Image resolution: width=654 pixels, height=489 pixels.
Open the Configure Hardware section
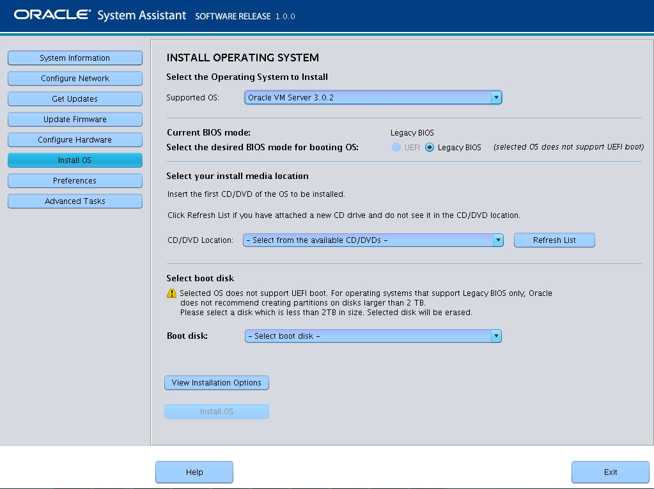(x=75, y=139)
